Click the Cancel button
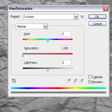 point(97,24)
